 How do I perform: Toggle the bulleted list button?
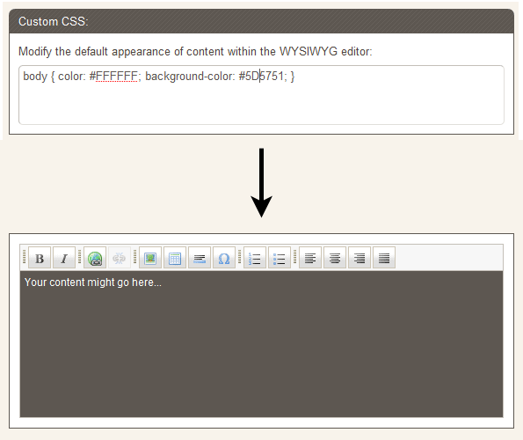(x=280, y=258)
